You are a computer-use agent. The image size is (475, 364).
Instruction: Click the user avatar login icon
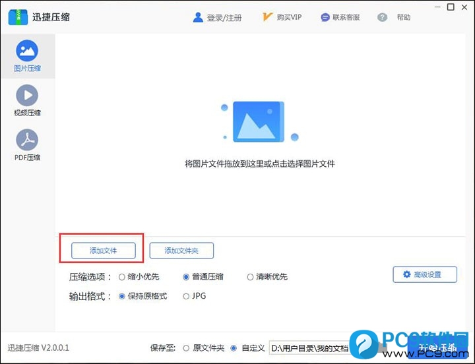coord(198,17)
